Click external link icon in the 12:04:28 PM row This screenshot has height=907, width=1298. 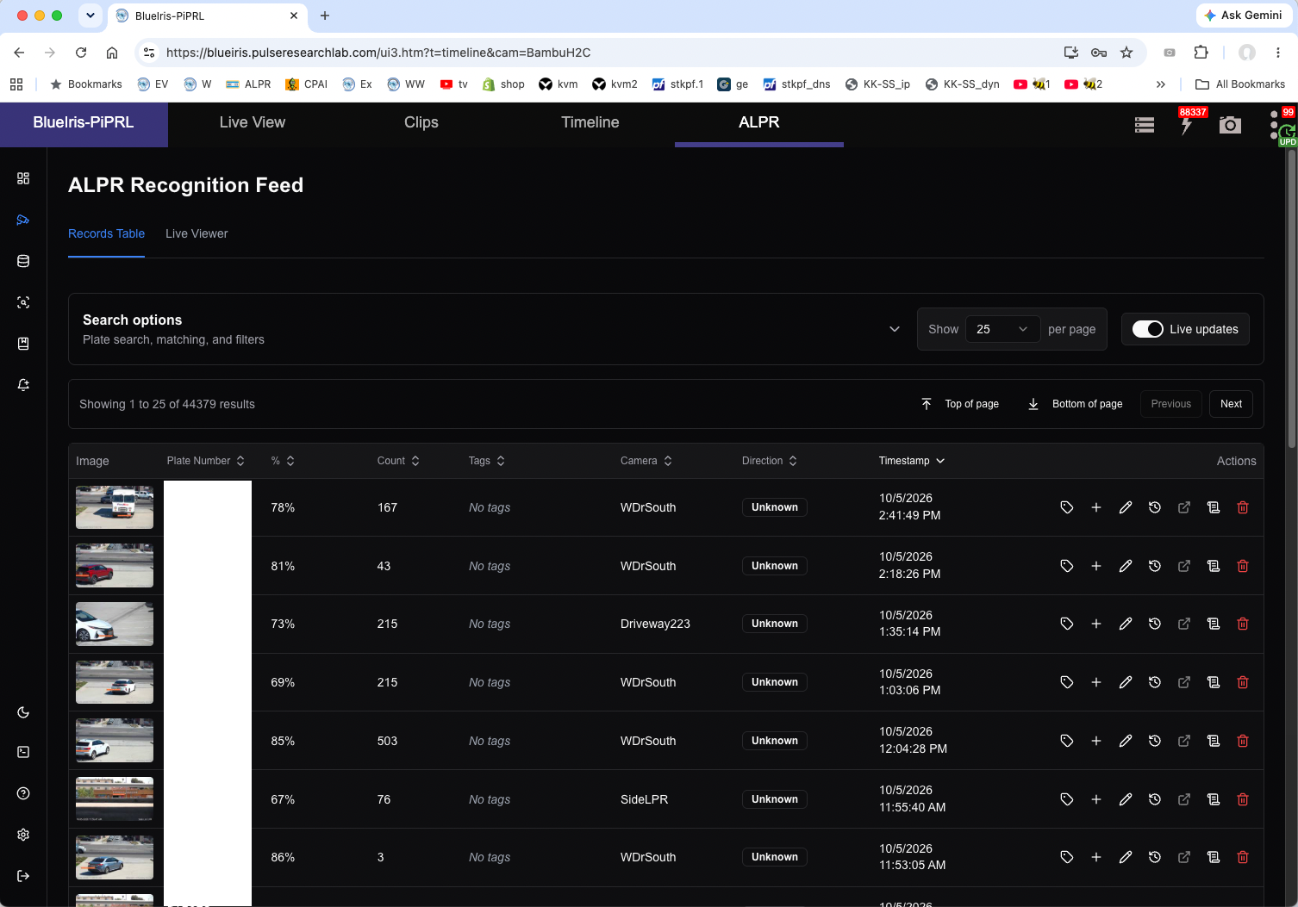click(1184, 741)
